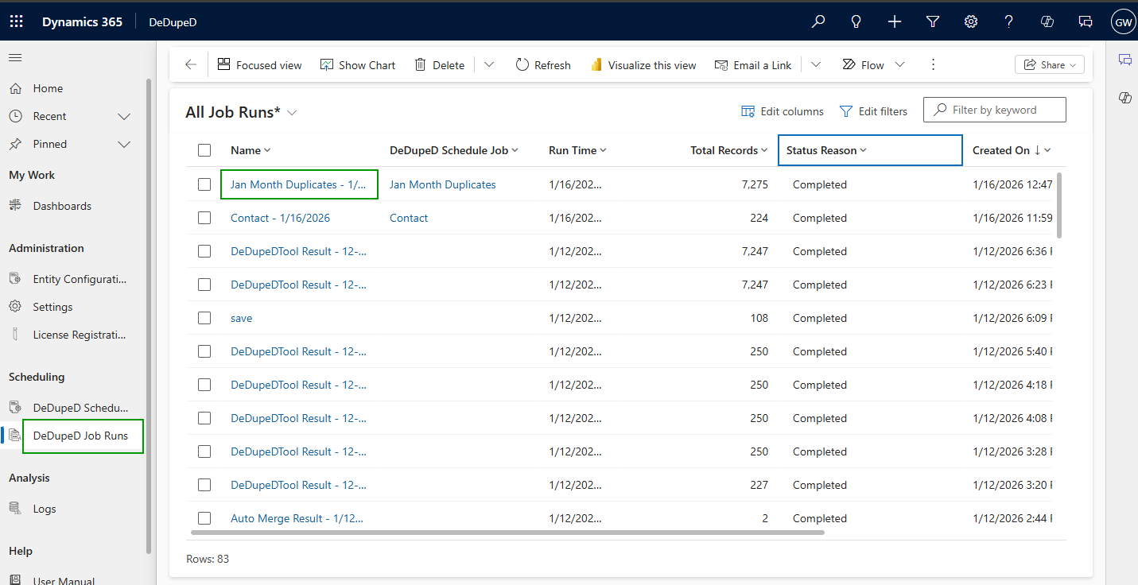Click the question mark help icon

point(1008,22)
